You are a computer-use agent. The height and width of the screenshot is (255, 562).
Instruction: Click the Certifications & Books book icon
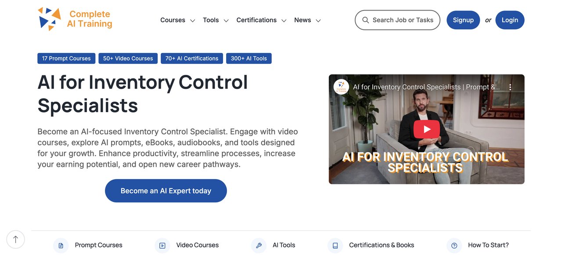pos(335,245)
